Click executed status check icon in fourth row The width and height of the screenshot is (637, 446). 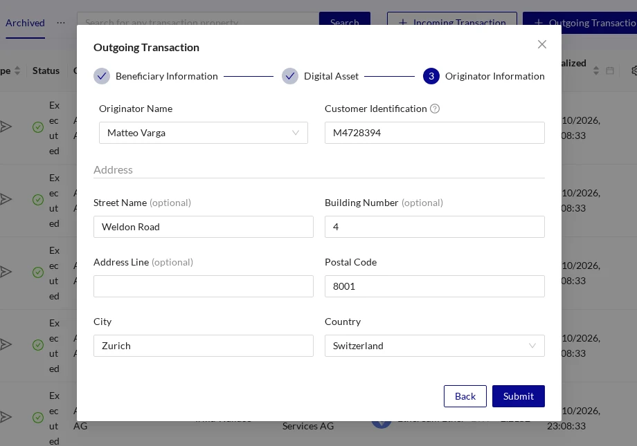[x=38, y=345]
